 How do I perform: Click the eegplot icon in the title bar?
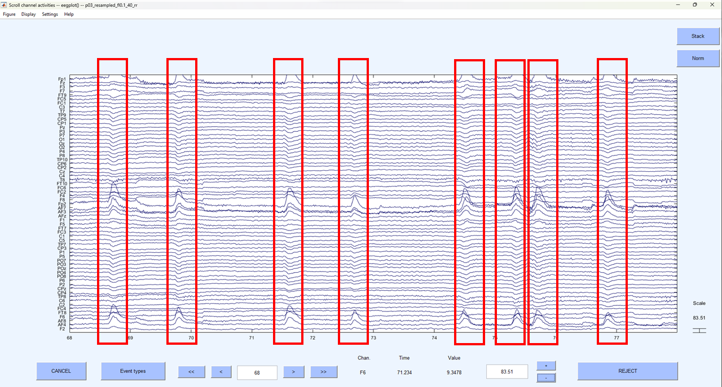pyautogui.click(x=5, y=5)
